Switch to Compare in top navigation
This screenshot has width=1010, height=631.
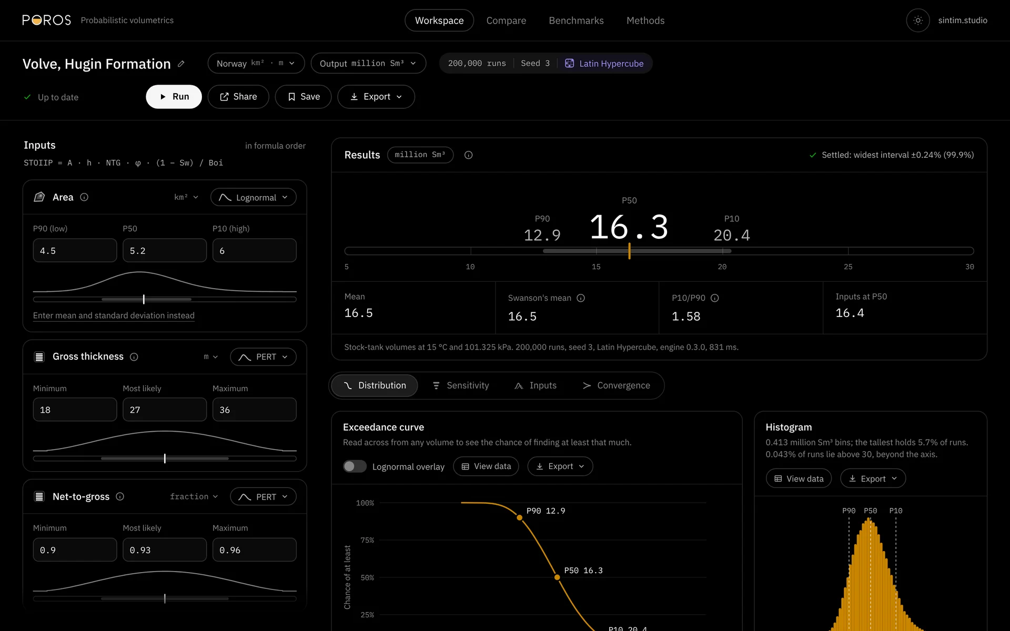tap(506, 21)
